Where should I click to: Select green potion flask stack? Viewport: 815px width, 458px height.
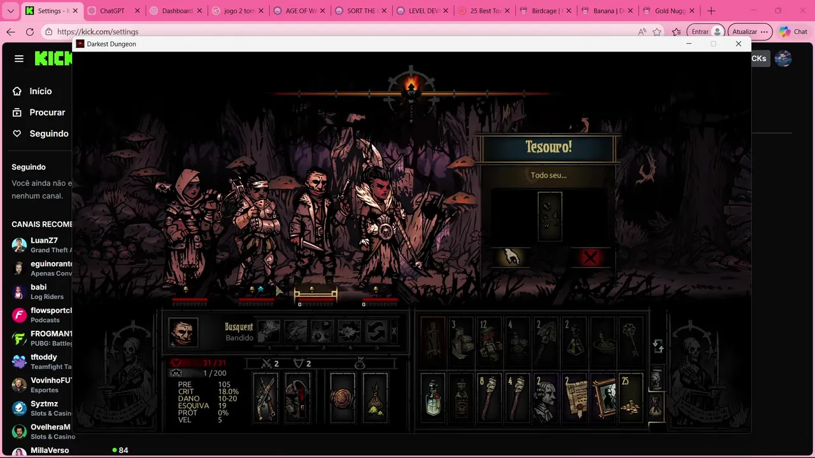(x=574, y=341)
